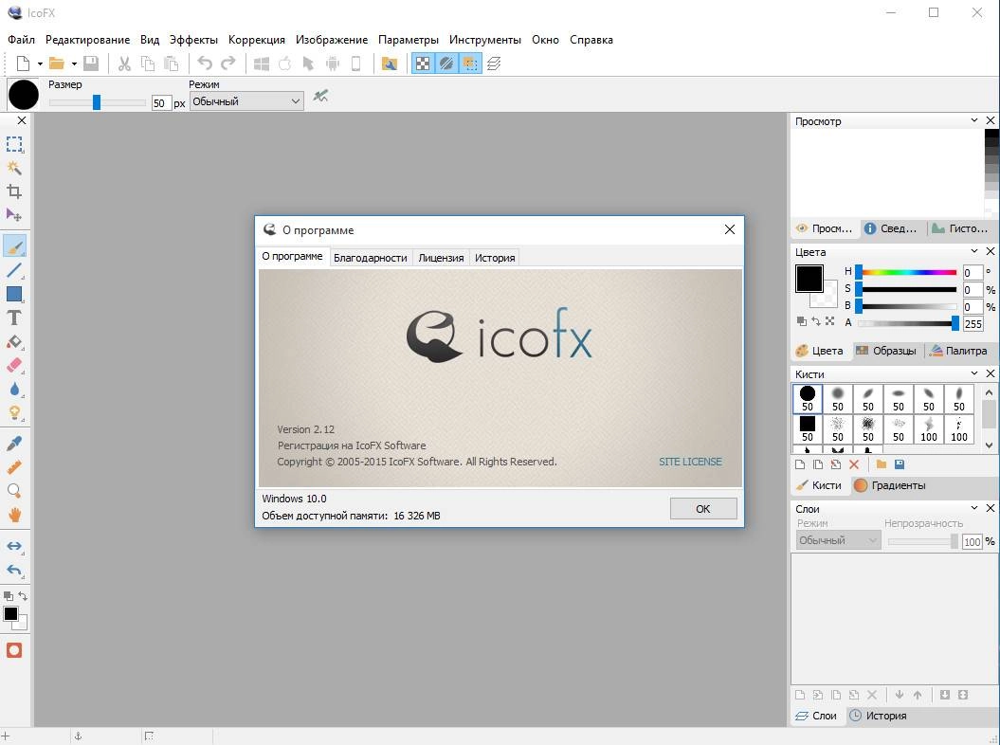Select the Blur water drop tool
The height and width of the screenshot is (745, 1000).
[x=14, y=389]
